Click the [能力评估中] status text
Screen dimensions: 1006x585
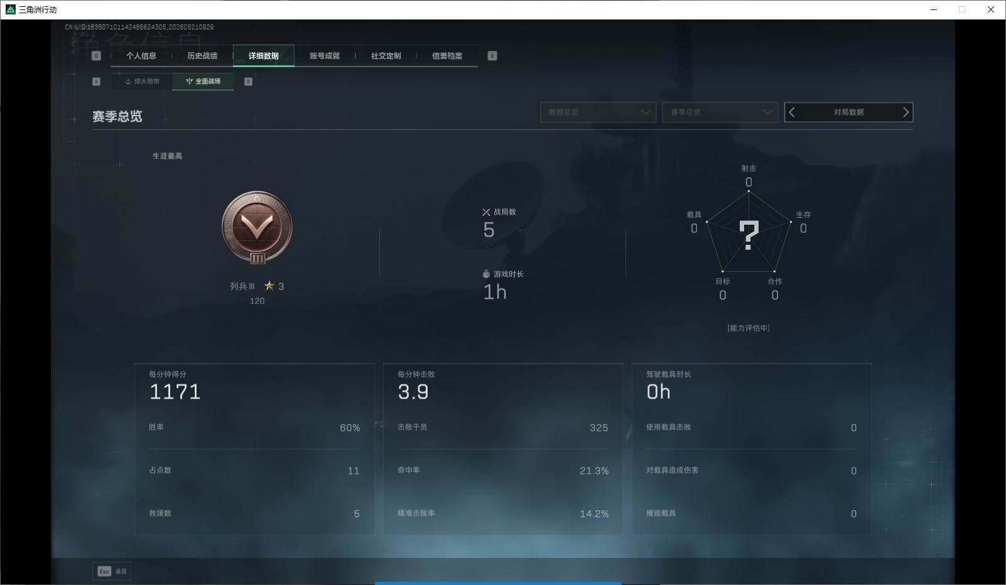749,328
